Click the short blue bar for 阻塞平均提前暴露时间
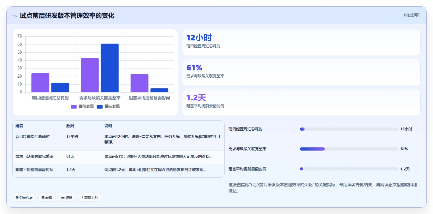This screenshot has width=433, height=214. point(159,90)
